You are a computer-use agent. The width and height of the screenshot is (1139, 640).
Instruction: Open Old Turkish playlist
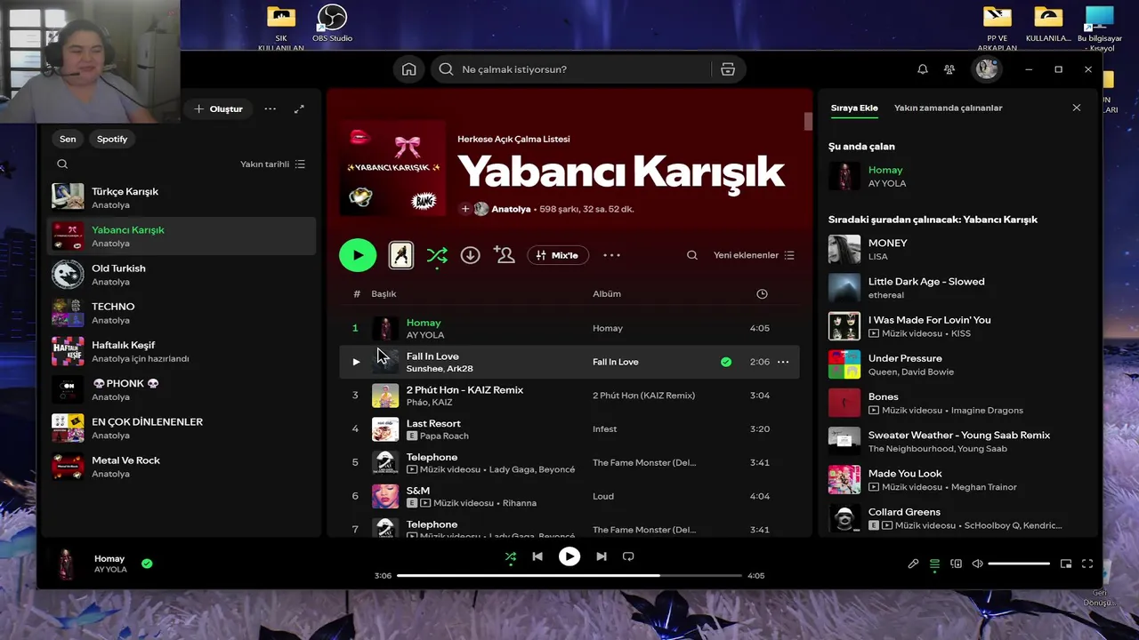tap(182, 275)
